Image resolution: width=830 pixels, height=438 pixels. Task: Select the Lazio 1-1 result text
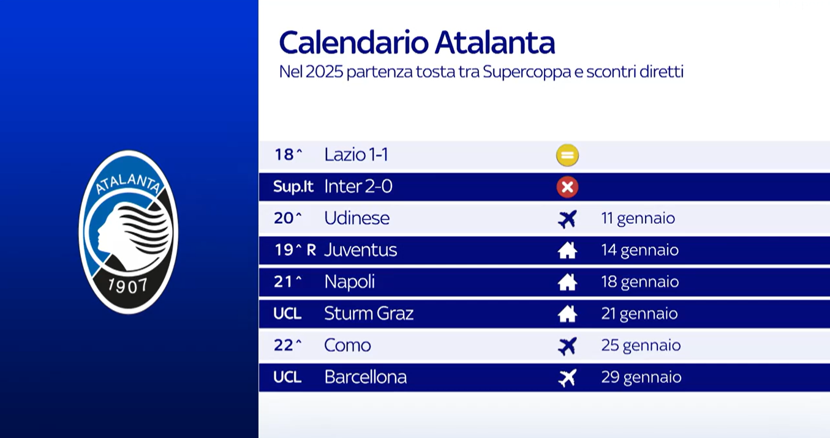tap(356, 155)
